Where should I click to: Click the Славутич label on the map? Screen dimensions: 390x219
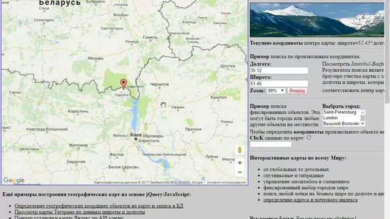(x=135, y=86)
